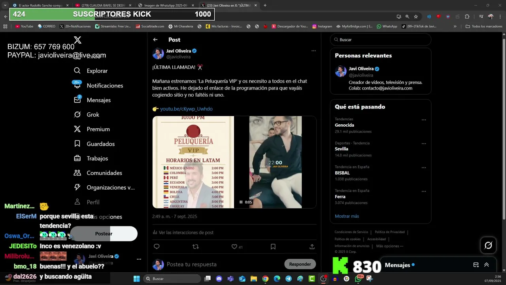The height and width of the screenshot is (285, 506).
Task: Open Mensajes in X sidebar
Action: coord(93,100)
